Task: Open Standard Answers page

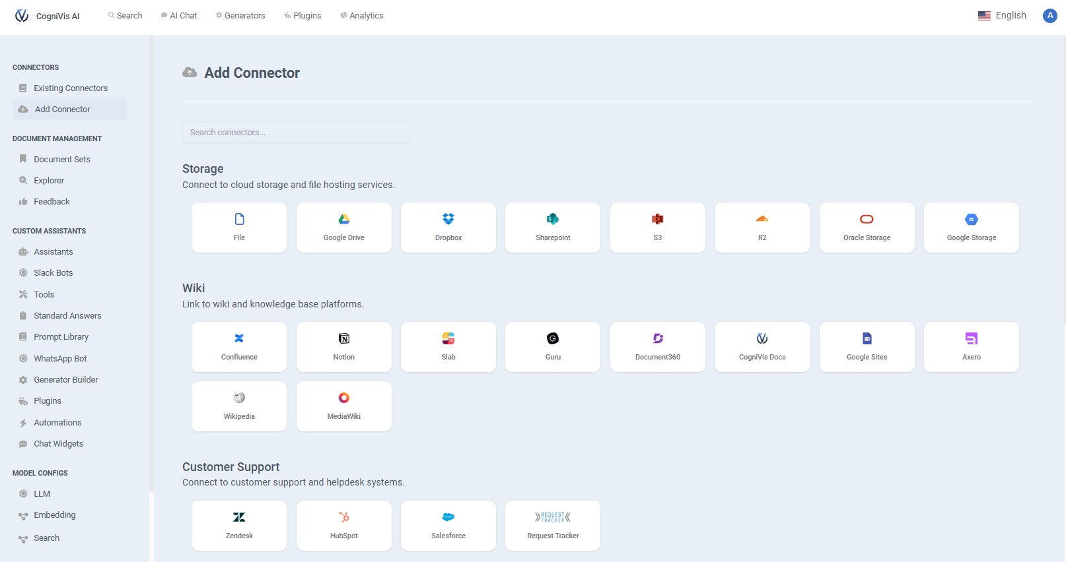Action: click(x=69, y=315)
